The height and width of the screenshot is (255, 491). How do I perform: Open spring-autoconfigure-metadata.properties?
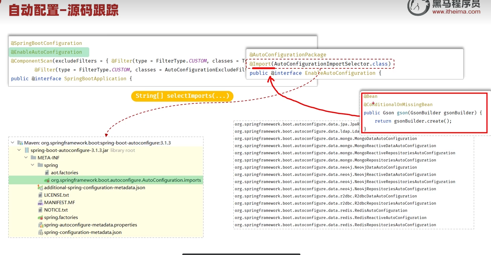tap(91, 225)
